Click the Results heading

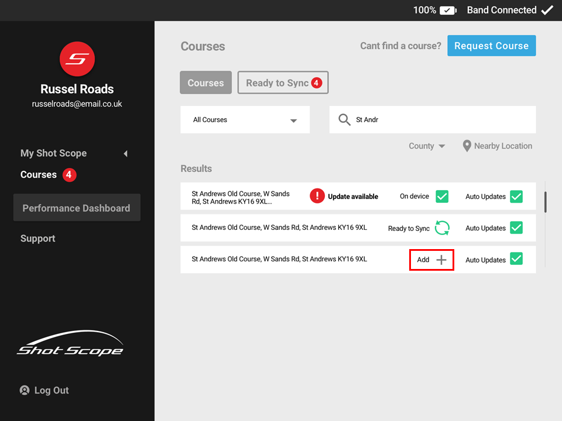click(x=196, y=168)
